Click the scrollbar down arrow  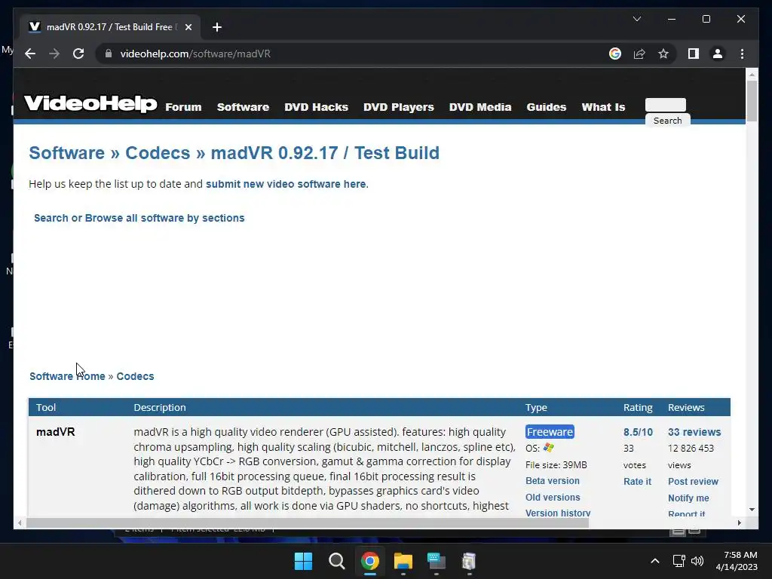point(752,510)
